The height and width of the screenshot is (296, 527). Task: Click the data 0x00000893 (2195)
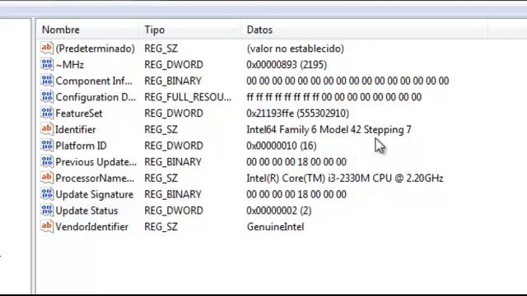click(x=287, y=65)
